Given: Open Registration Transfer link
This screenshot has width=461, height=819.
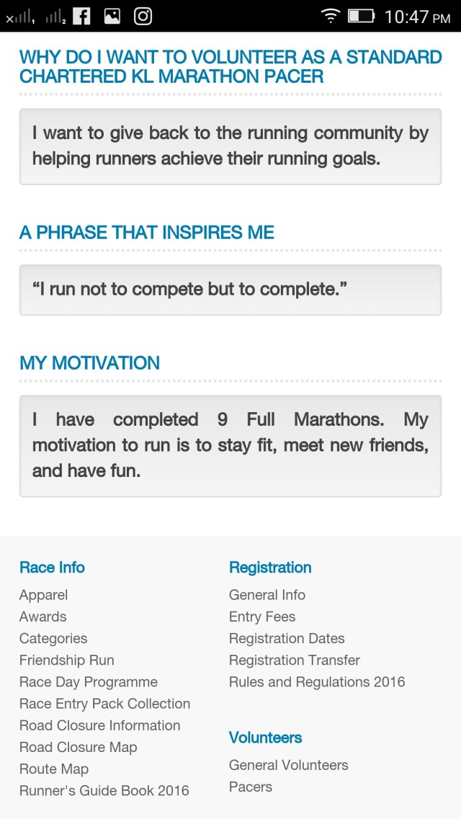Looking at the screenshot, I should pos(294,660).
